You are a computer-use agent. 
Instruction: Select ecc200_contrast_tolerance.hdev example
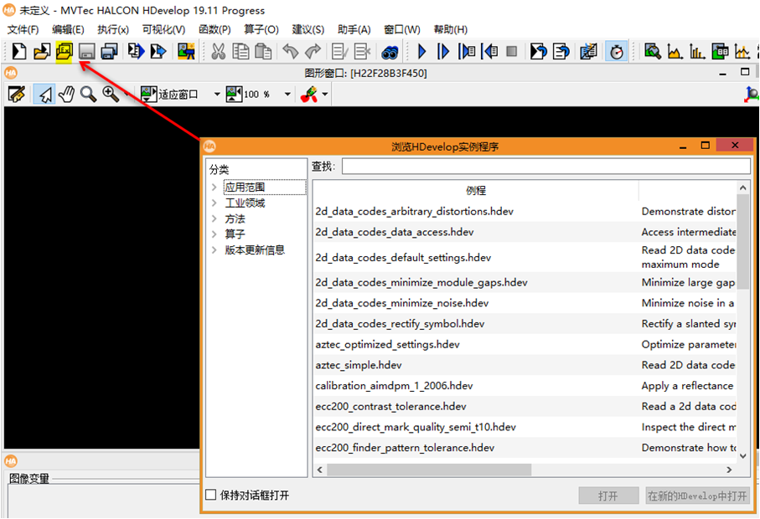point(390,407)
